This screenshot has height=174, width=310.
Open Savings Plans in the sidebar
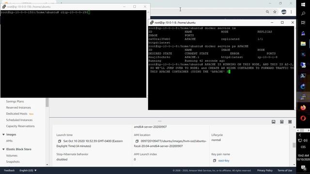point(15,101)
